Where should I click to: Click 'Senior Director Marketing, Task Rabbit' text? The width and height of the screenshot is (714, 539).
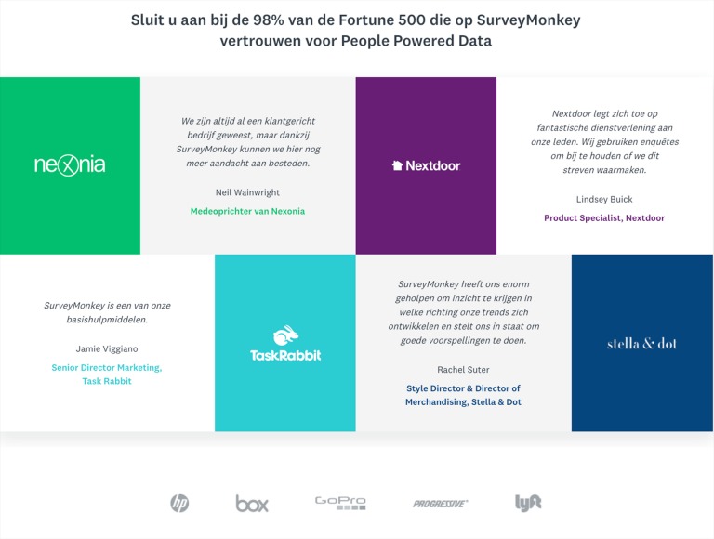(x=107, y=375)
